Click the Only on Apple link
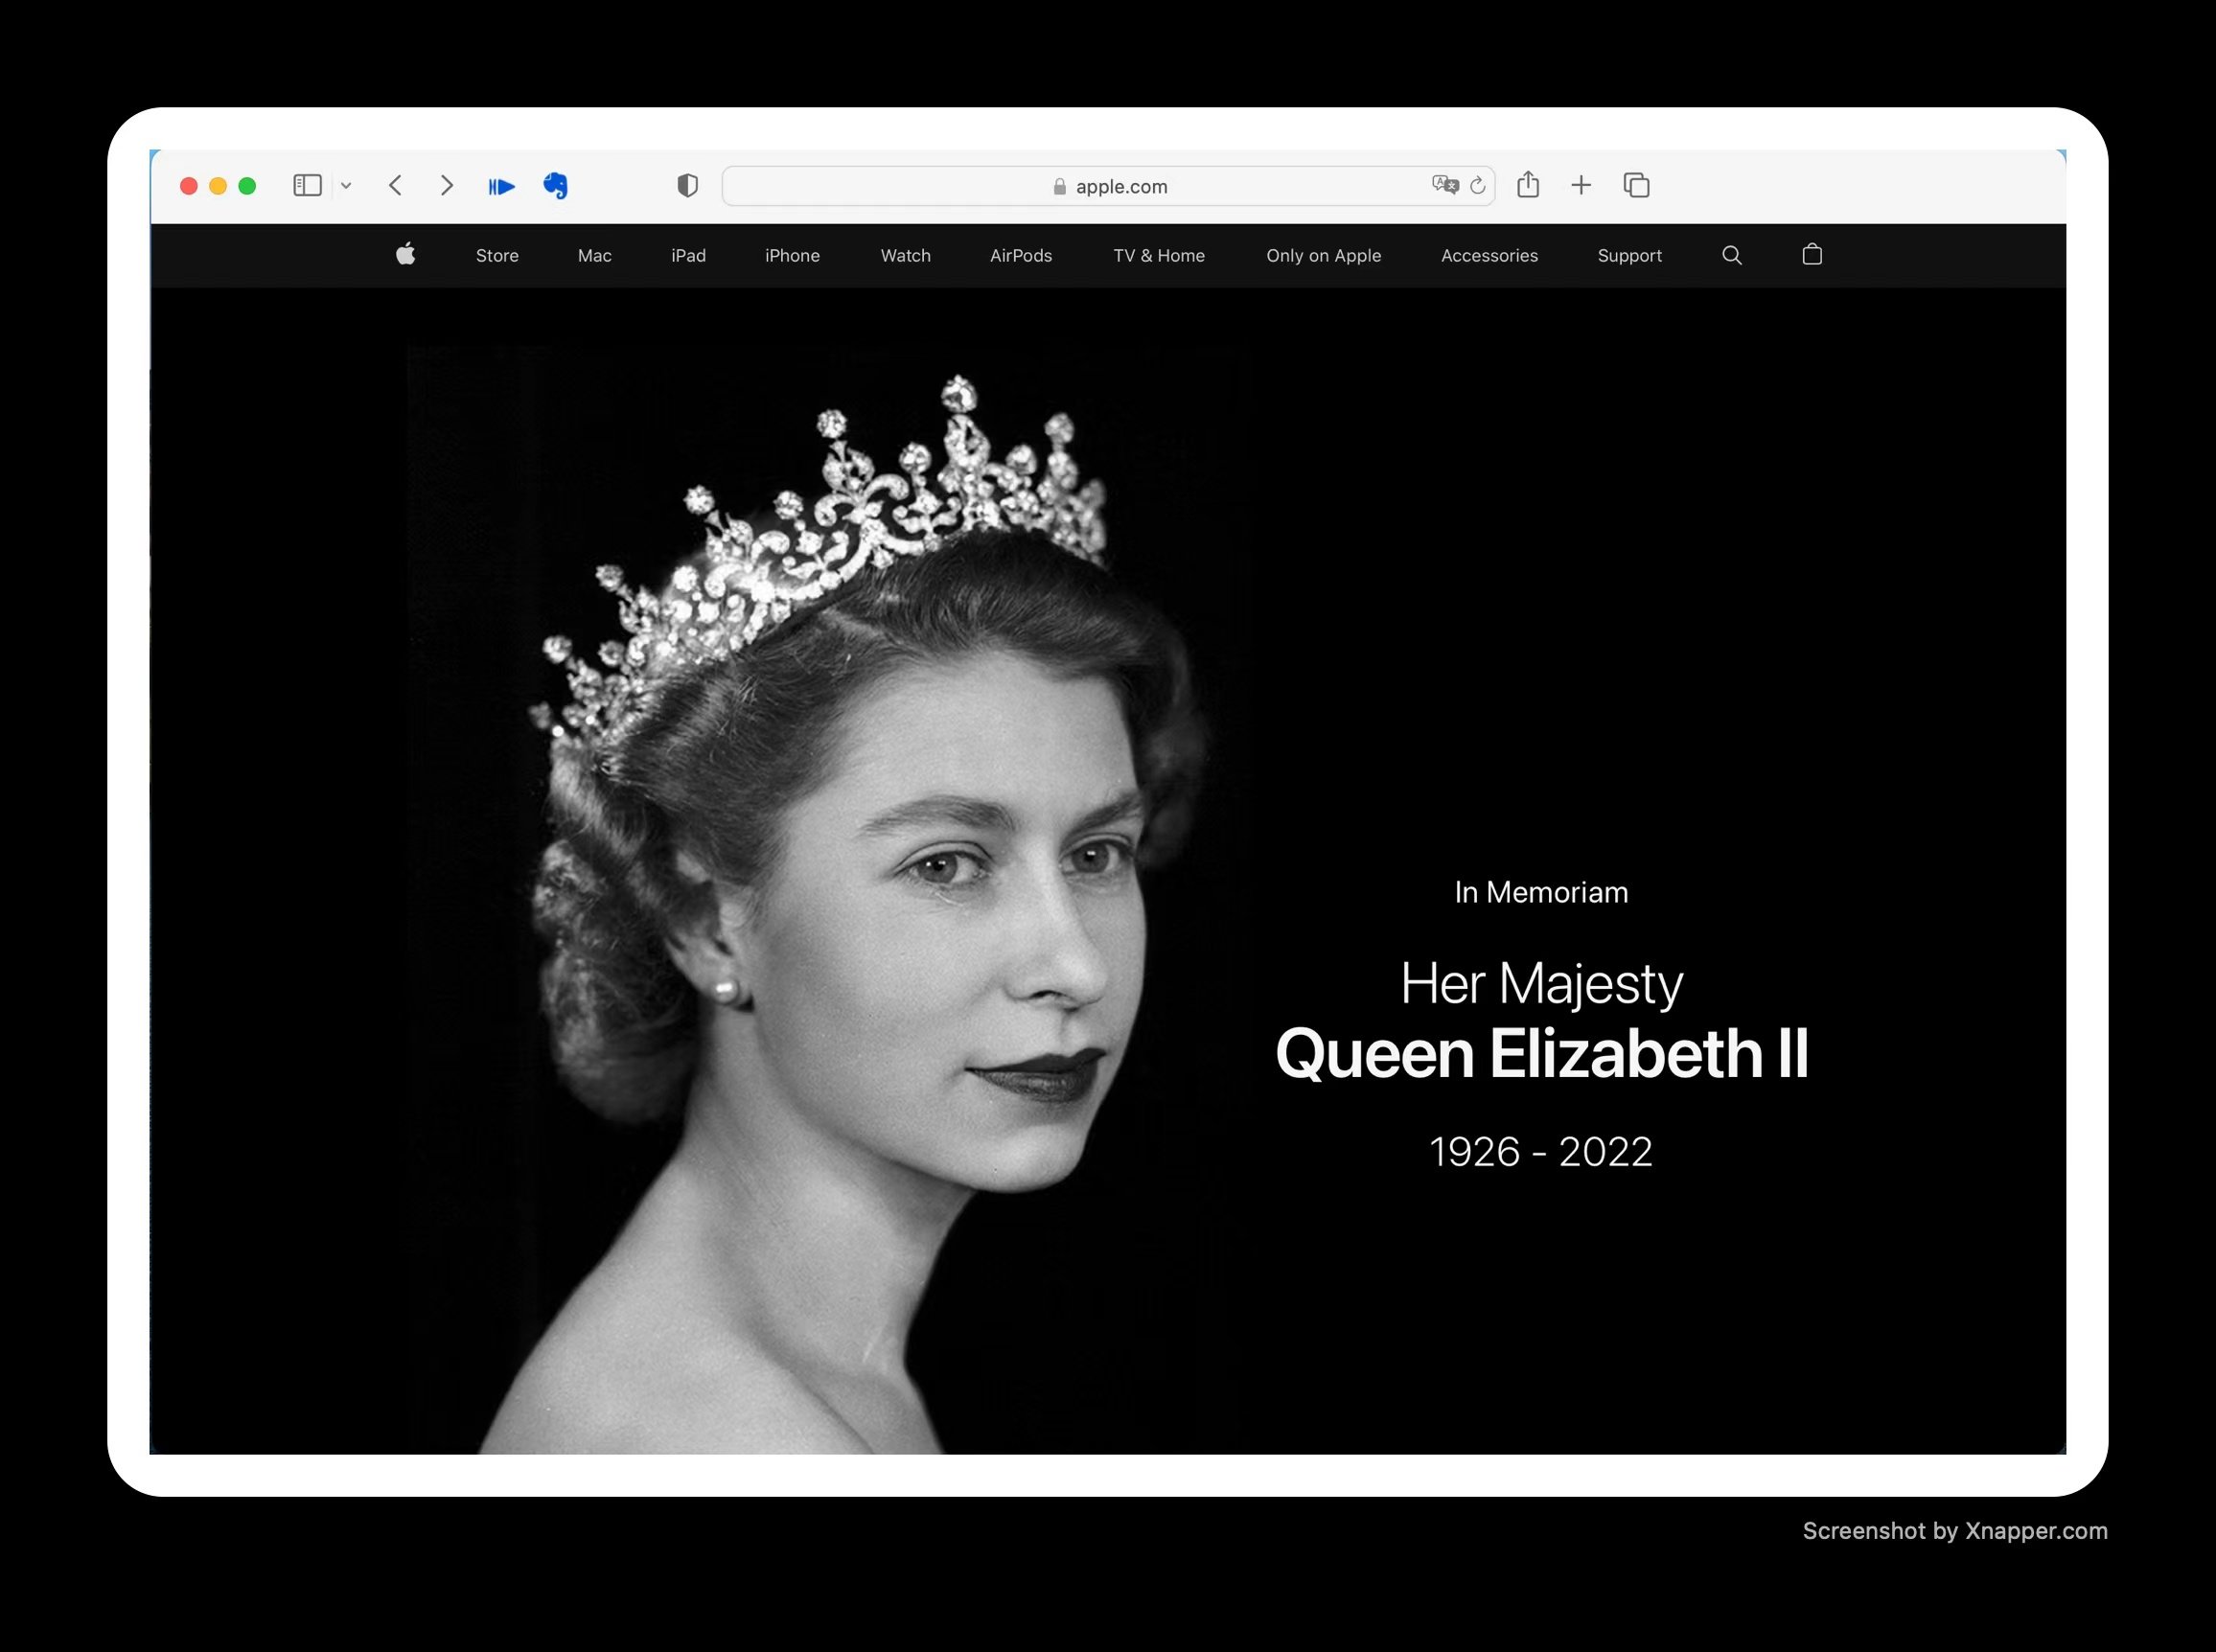Screen dimensions: 2216x1652 tap(1323, 255)
